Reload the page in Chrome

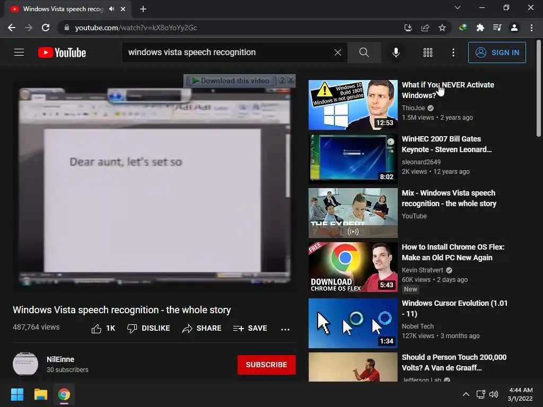click(x=46, y=28)
